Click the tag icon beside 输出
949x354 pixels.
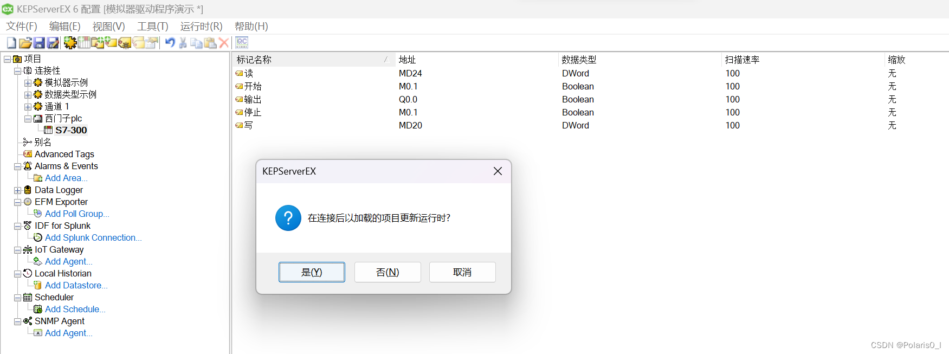pyautogui.click(x=239, y=99)
